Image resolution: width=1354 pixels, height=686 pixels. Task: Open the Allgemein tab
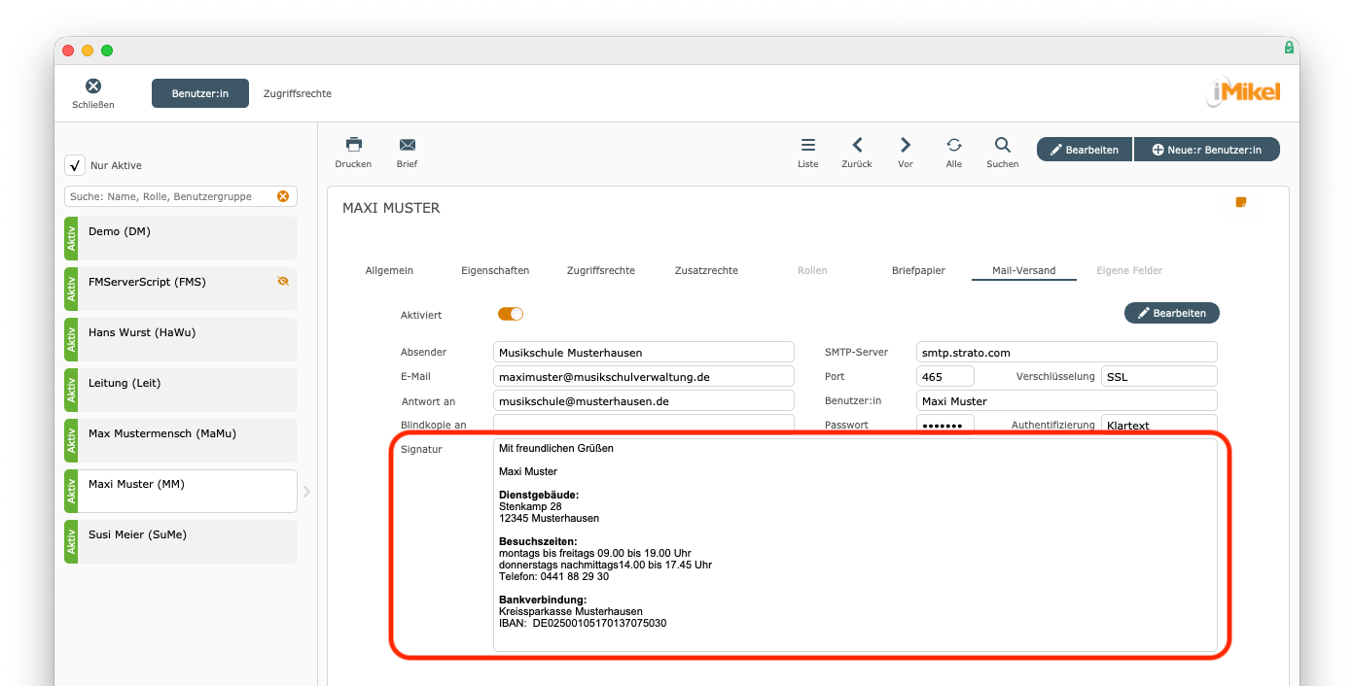click(389, 270)
